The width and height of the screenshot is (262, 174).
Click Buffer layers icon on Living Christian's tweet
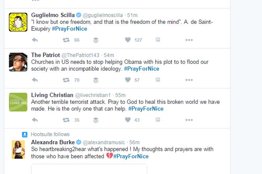click(x=96, y=120)
